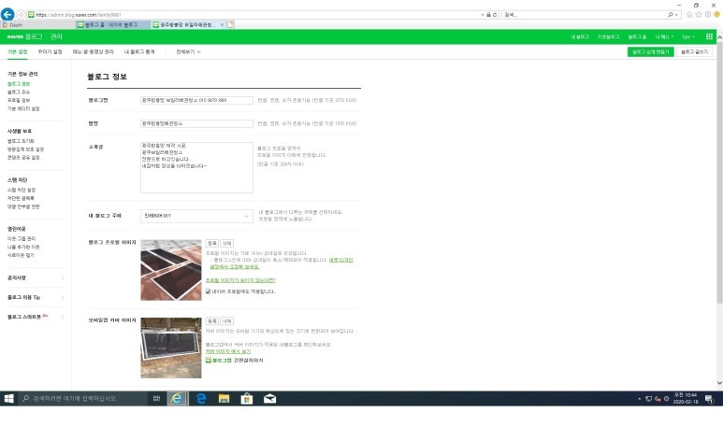Open the 블로그앱 간편설치하기 link

click(x=234, y=361)
